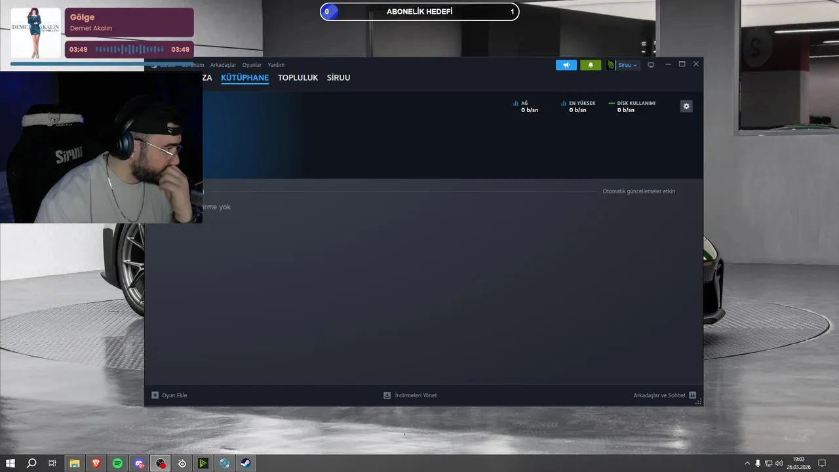Click Otomatik güncellemeler etkin text

(638, 191)
